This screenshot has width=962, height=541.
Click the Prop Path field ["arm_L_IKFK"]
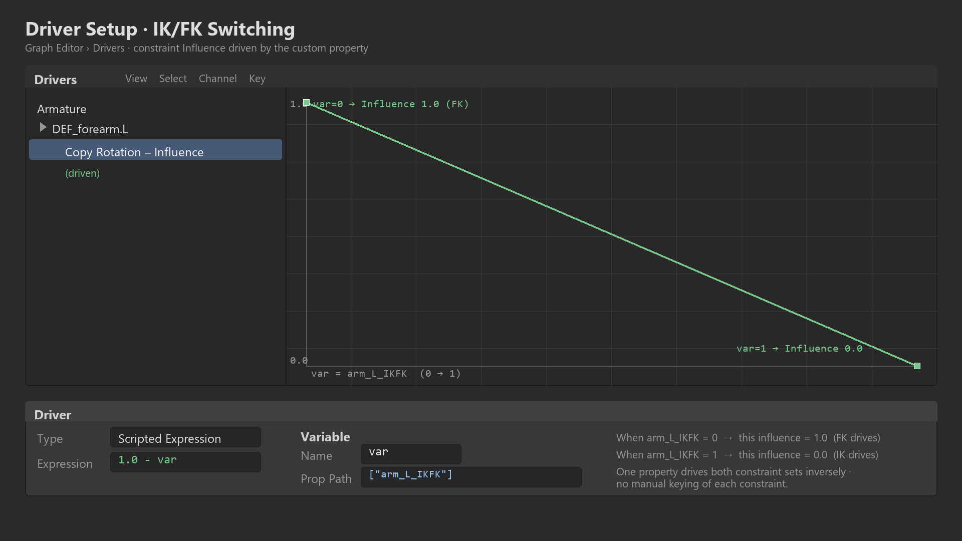471,477
